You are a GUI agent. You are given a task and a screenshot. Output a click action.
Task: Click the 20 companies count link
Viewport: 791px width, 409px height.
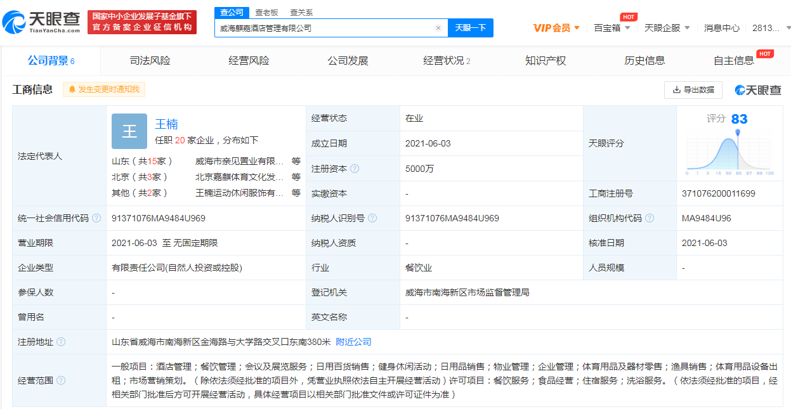(x=180, y=140)
